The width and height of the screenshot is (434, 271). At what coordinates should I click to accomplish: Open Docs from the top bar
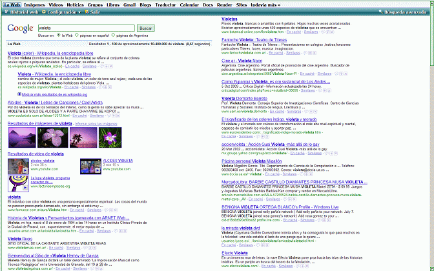coord(208,5)
